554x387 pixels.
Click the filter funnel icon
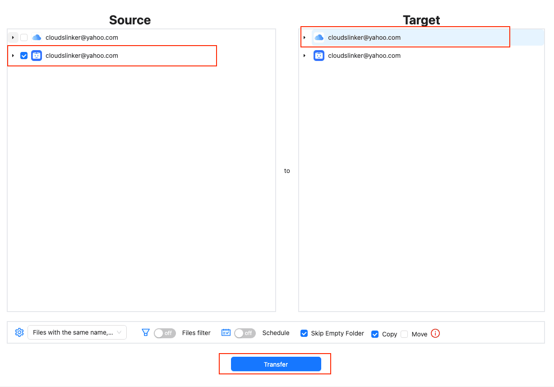click(146, 332)
